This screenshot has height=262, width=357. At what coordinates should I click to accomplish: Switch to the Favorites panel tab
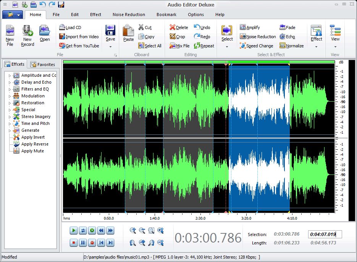[43, 65]
